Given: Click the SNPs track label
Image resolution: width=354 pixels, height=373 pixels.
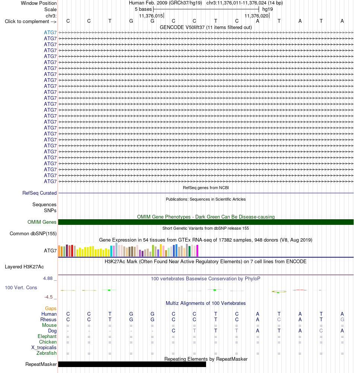Looking at the screenshot, I should [50, 211].
